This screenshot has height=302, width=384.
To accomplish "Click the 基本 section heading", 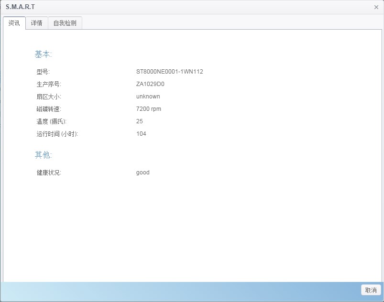I will (x=43, y=54).
